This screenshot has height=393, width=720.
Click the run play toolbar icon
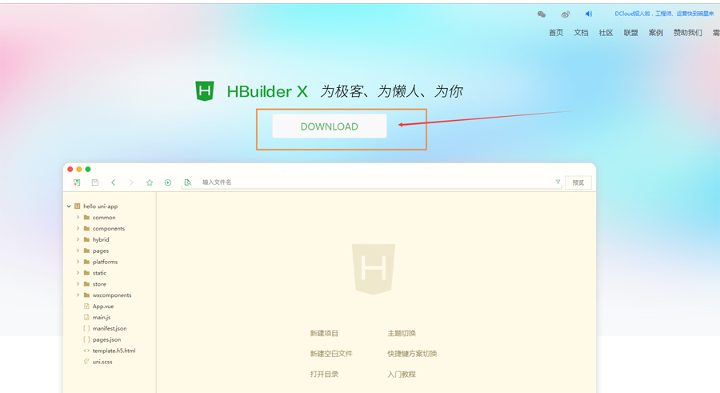(168, 182)
